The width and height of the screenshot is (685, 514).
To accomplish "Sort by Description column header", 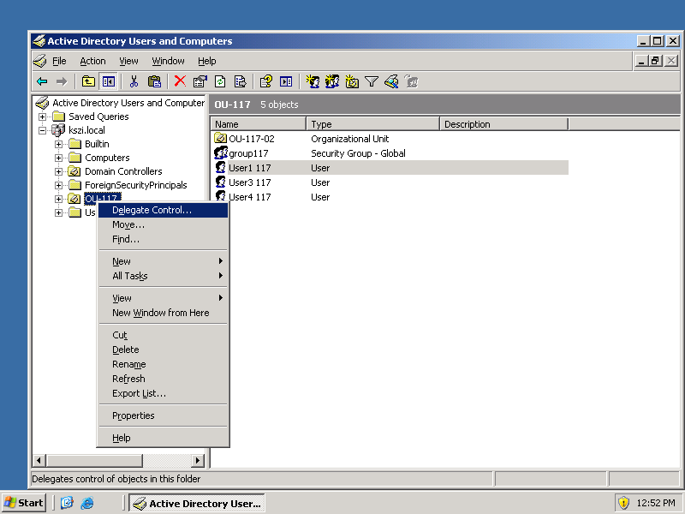I will point(503,124).
